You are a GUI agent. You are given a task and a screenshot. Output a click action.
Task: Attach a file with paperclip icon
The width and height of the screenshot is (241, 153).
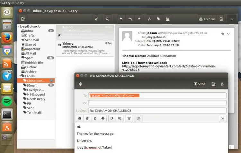[80, 84]
